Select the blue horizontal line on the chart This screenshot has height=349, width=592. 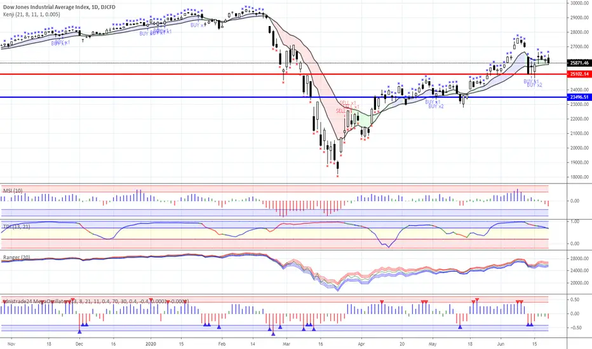coord(283,97)
